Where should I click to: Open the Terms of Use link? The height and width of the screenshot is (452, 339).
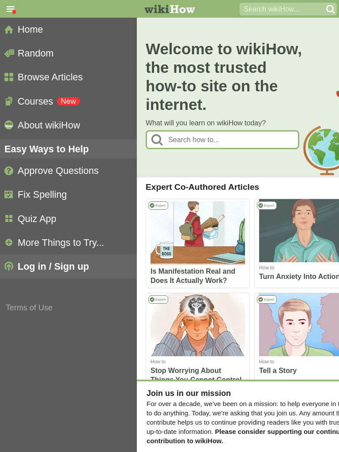coord(29,308)
